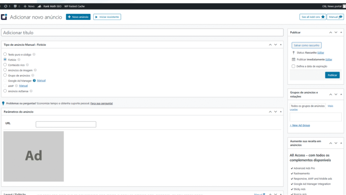This screenshot has width=346, height=195.
Task: Click Salvar como rascunho button
Action: [306, 45]
